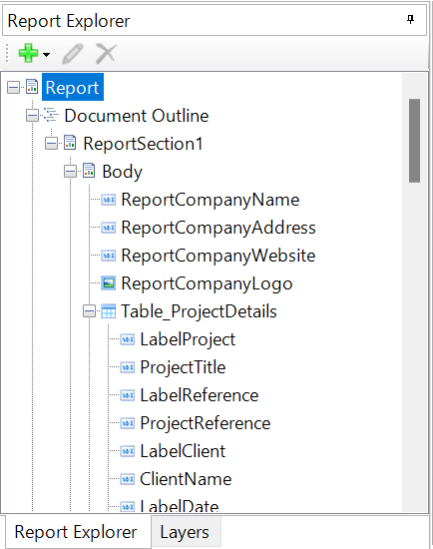Select the LabelClient item
The height and width of the screenshot is (549, 433).
point(183,451)
